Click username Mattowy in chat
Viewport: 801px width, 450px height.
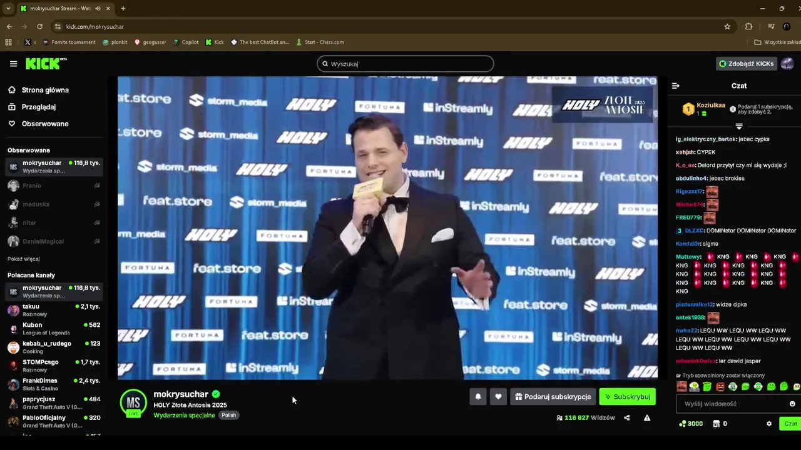coord(688,257)
